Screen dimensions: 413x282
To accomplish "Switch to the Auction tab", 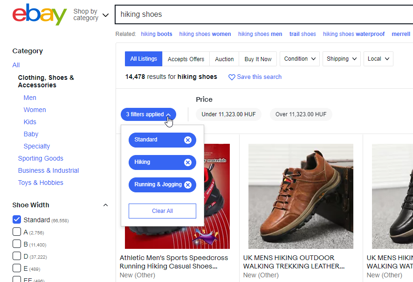I will click(x=224, y=59).
